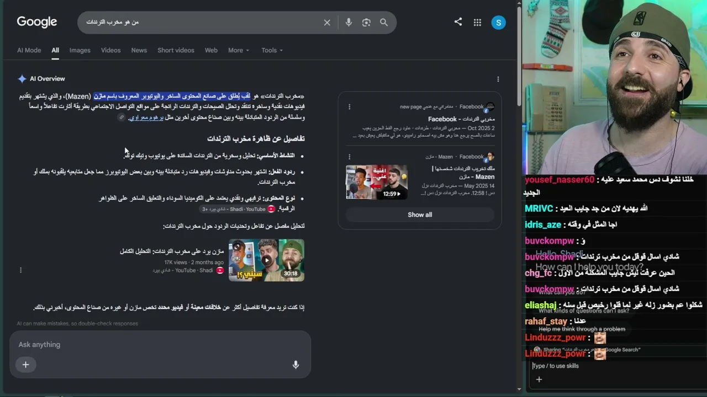707x397 pixels.
Task: Click the chat username MRIVC
Action: click(x=539, y=209)
